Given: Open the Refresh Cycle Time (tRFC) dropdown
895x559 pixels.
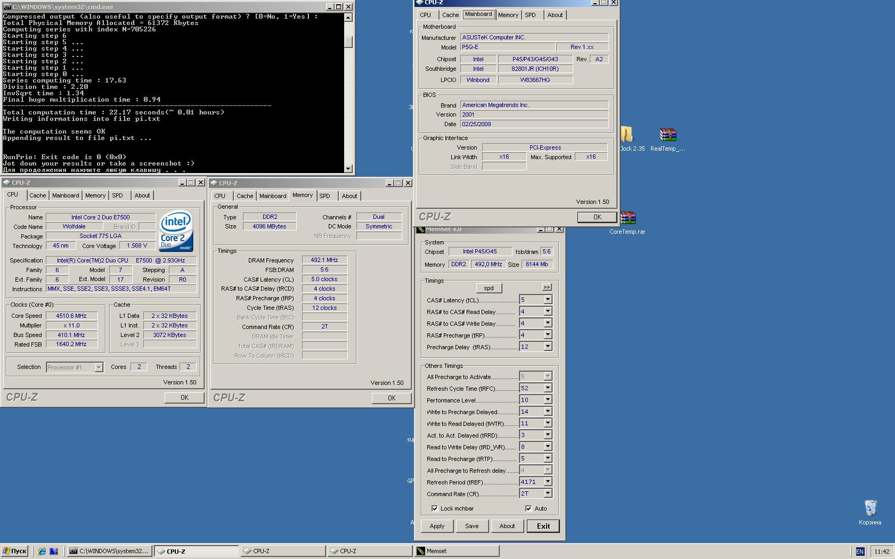Looking at the screenshot, I should pyautogui.click(x=547, y=388).
